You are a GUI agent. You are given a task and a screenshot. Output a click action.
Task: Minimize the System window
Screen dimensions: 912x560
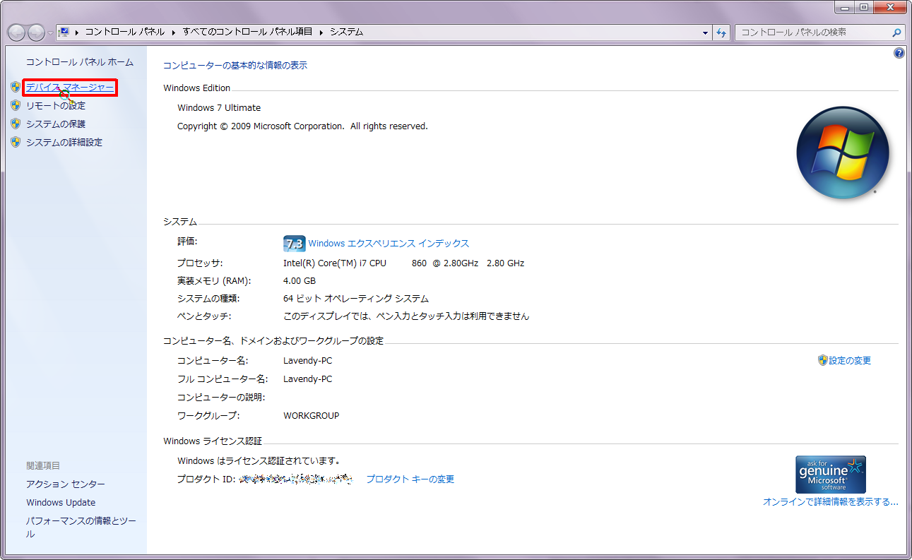(x=845, y=7)
